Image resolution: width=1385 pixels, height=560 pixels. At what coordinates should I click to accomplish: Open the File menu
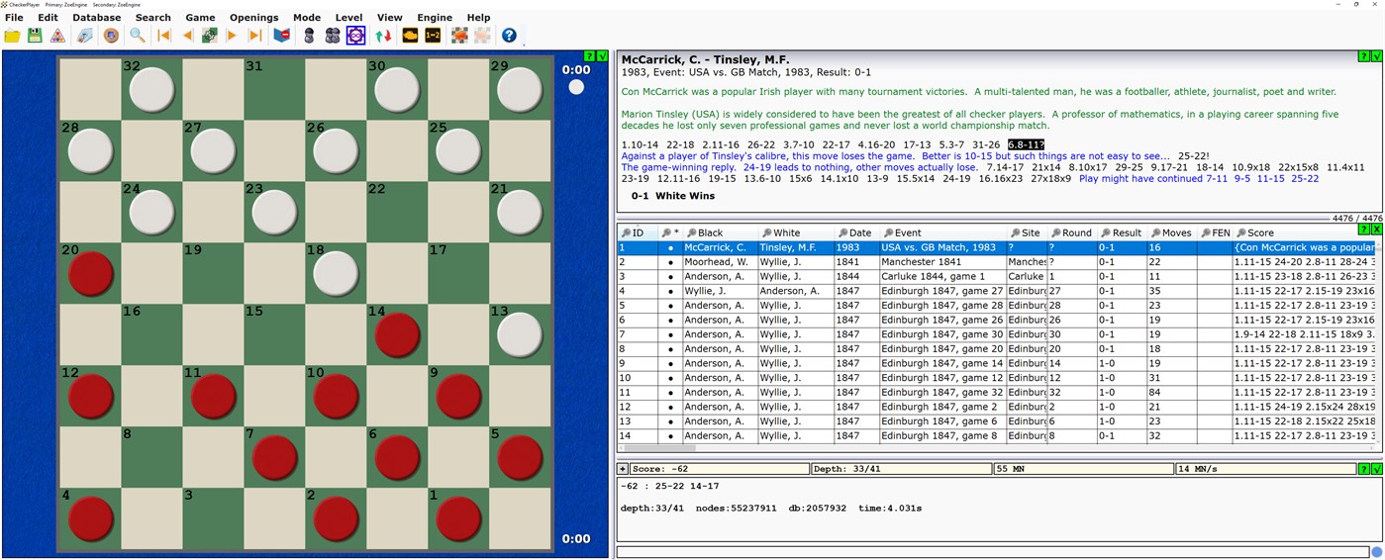click(14, 17)
